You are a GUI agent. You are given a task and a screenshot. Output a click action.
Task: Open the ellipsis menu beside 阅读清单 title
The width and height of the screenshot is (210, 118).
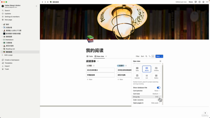(98, 61)
